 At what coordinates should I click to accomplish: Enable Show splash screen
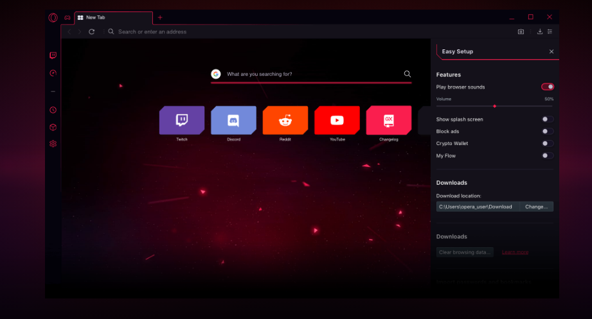pos(548,119)
